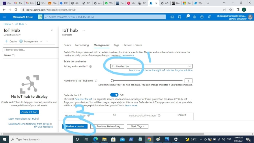254x143 pixels.
Task: Click the hub units number box
Action: [188, 81]
